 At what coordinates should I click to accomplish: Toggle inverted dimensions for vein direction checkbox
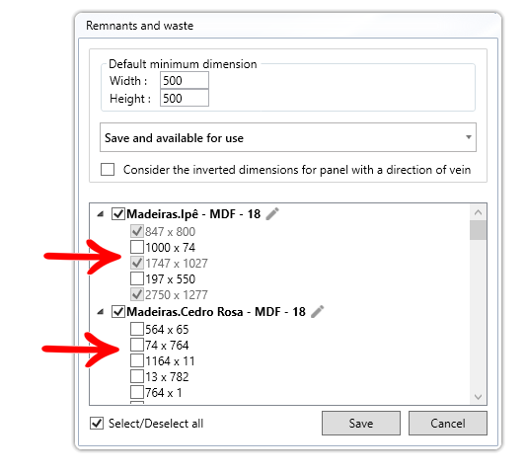pyautogui.click(x=108, y=170)
